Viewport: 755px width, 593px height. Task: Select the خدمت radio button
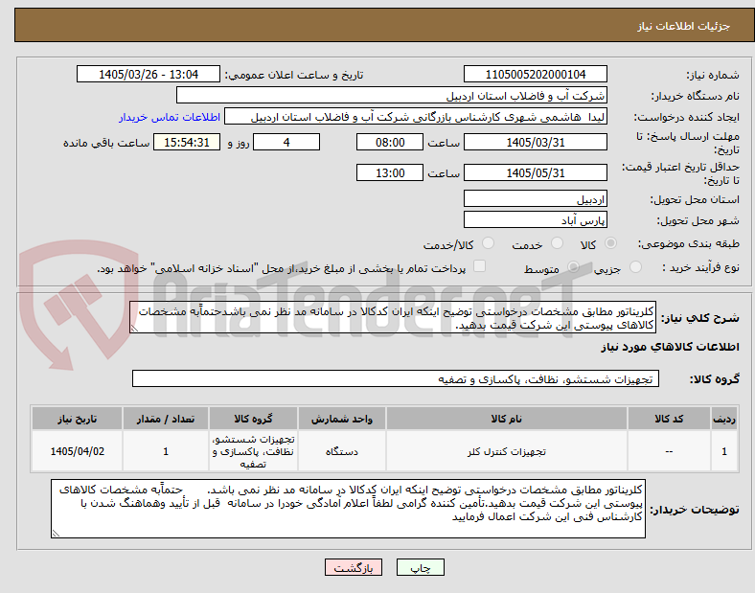pos(557,243)
